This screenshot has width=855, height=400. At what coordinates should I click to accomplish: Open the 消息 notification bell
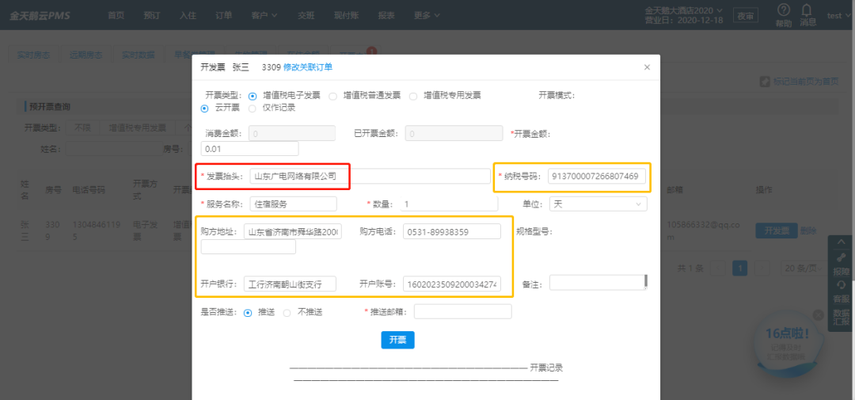tap(807, 11)
